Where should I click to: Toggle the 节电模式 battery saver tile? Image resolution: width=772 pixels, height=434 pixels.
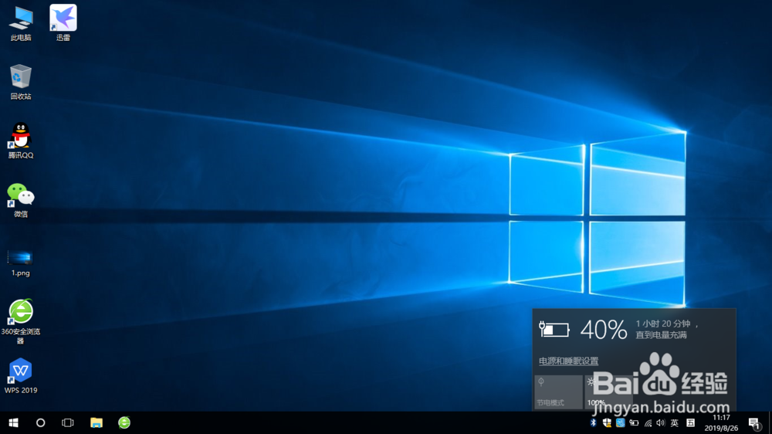pyautogui.click(x=558, y=392)
